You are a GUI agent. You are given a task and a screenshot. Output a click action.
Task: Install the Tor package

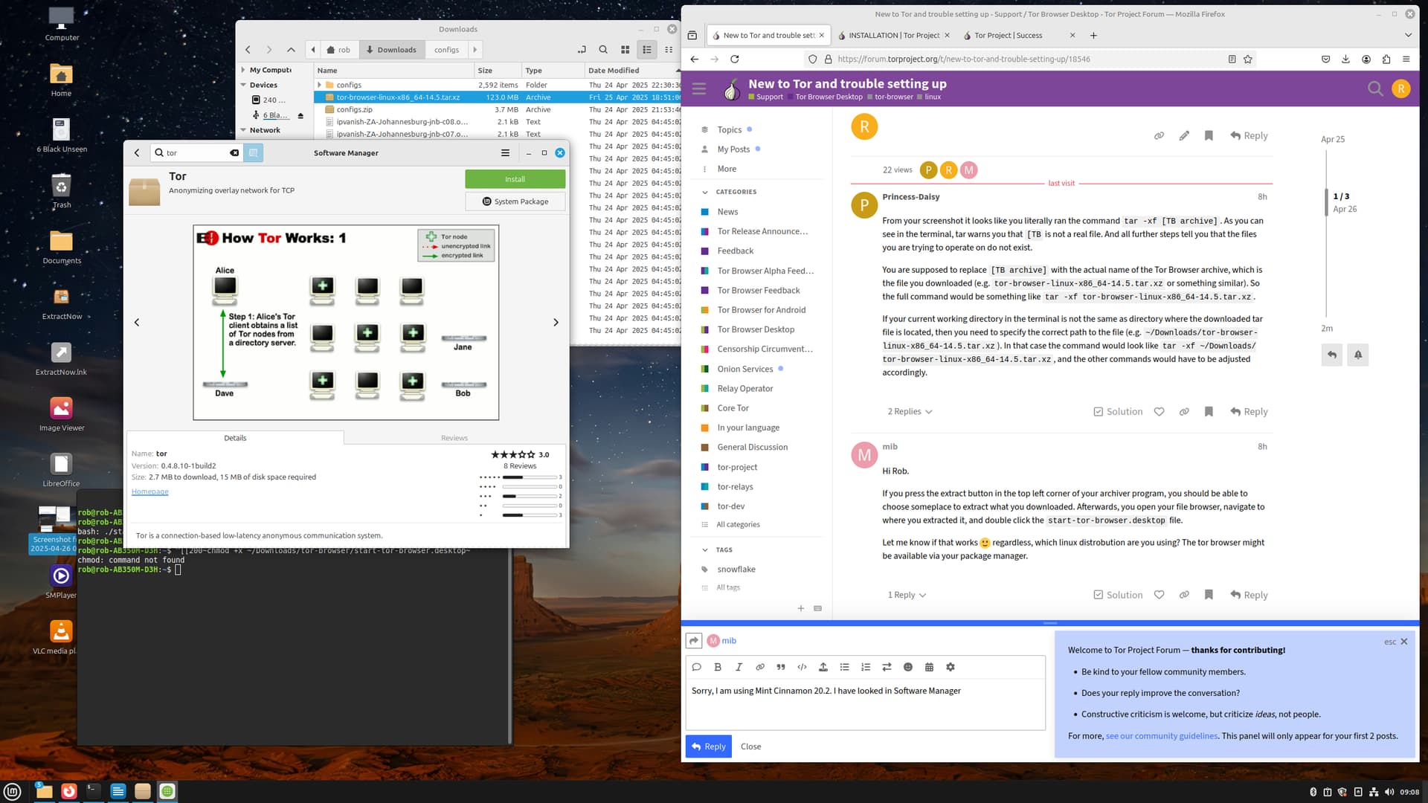[515, 179]
